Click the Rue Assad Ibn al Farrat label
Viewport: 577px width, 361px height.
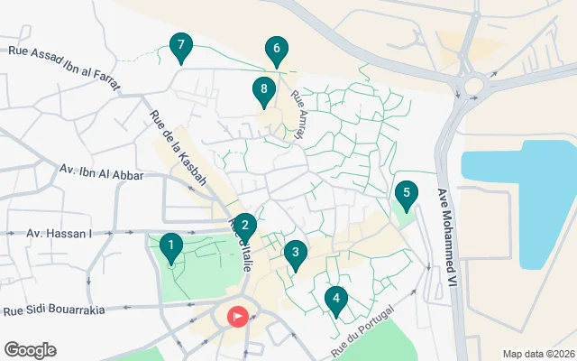click(x=64, y=68)
